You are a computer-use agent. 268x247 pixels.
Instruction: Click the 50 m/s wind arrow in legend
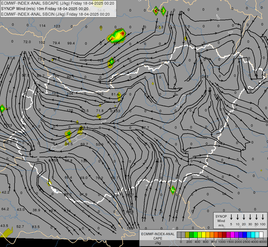click(257, 217)
